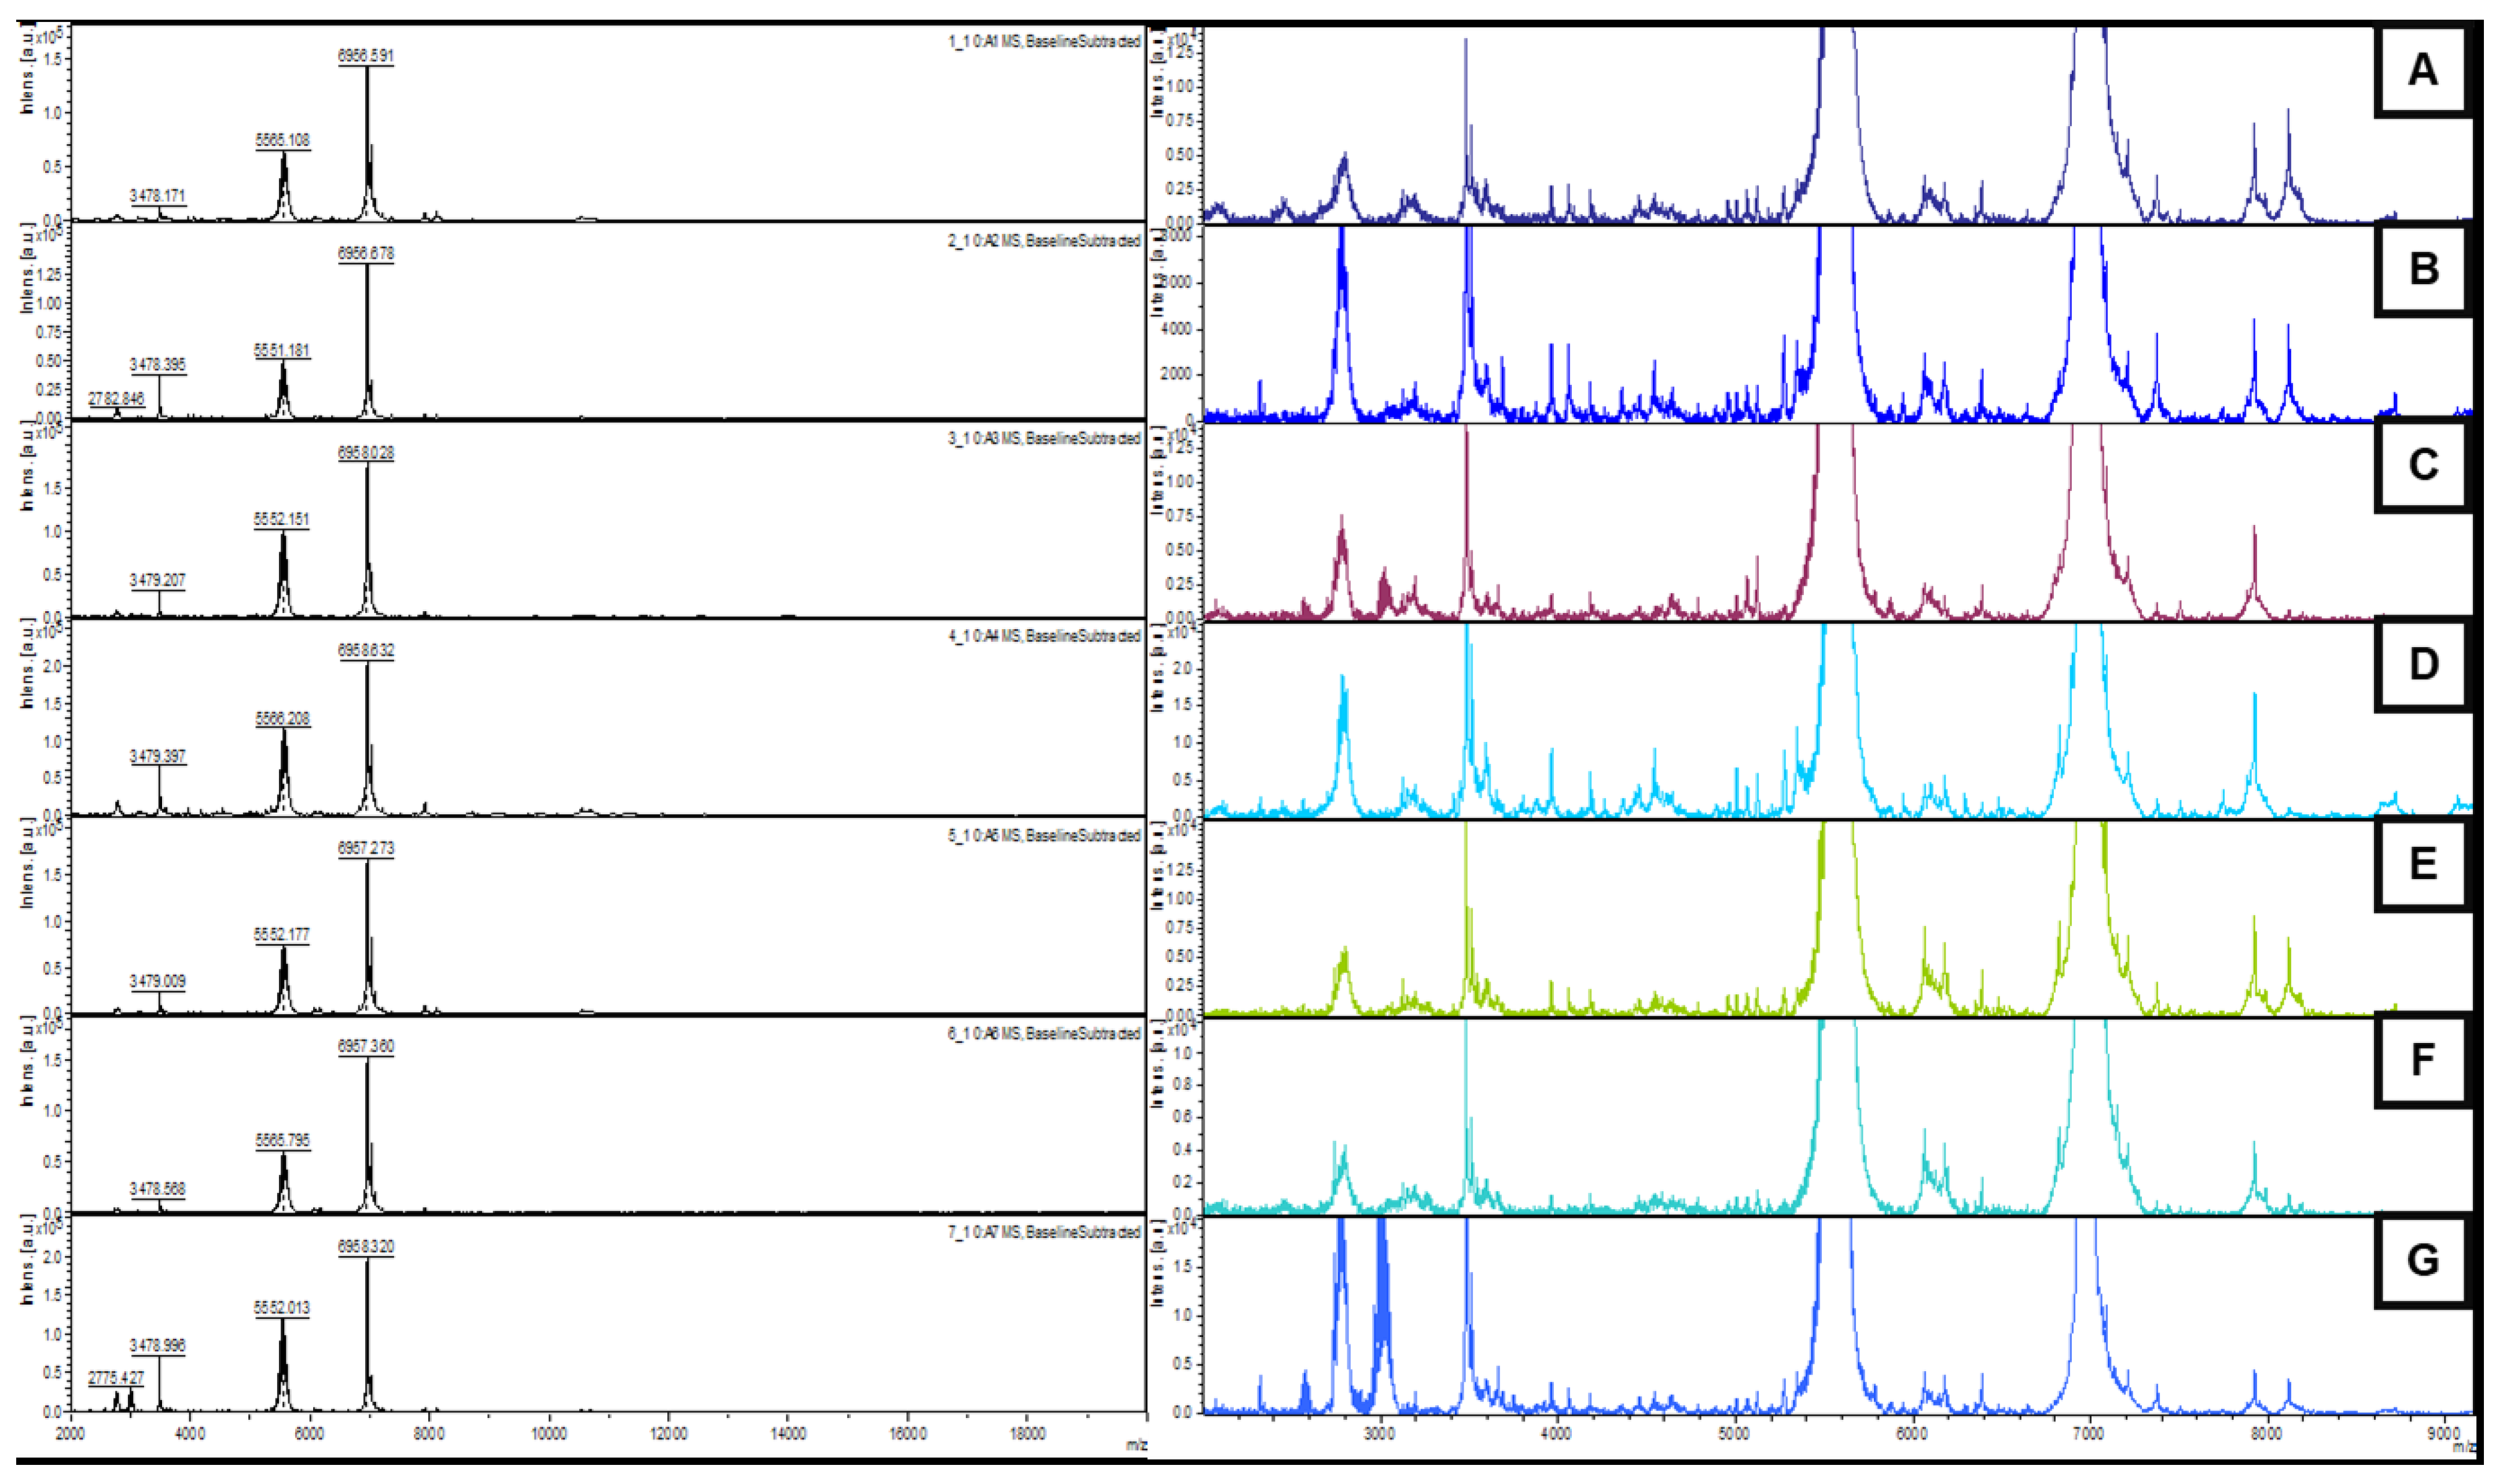This screenshot has height=1484, width=2503.
Task: Select the 6957.273 peak label
Action: 366,848
